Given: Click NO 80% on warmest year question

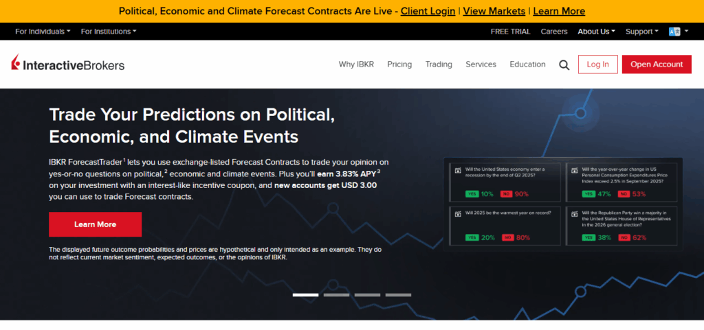Looking at the screenshot, I should click(516, 237).
